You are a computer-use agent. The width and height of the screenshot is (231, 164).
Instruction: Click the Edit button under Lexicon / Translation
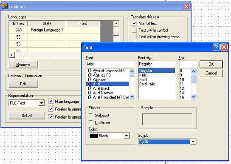point(23,84)
